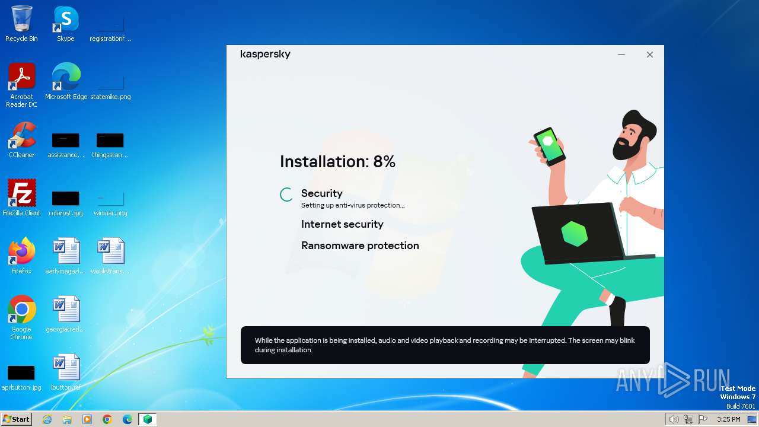Select the earlymagazi… Word document
Viewport: 759px width, 427px height.
66,256
